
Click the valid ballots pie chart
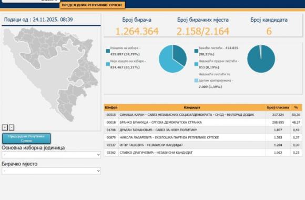click(261, 59)
